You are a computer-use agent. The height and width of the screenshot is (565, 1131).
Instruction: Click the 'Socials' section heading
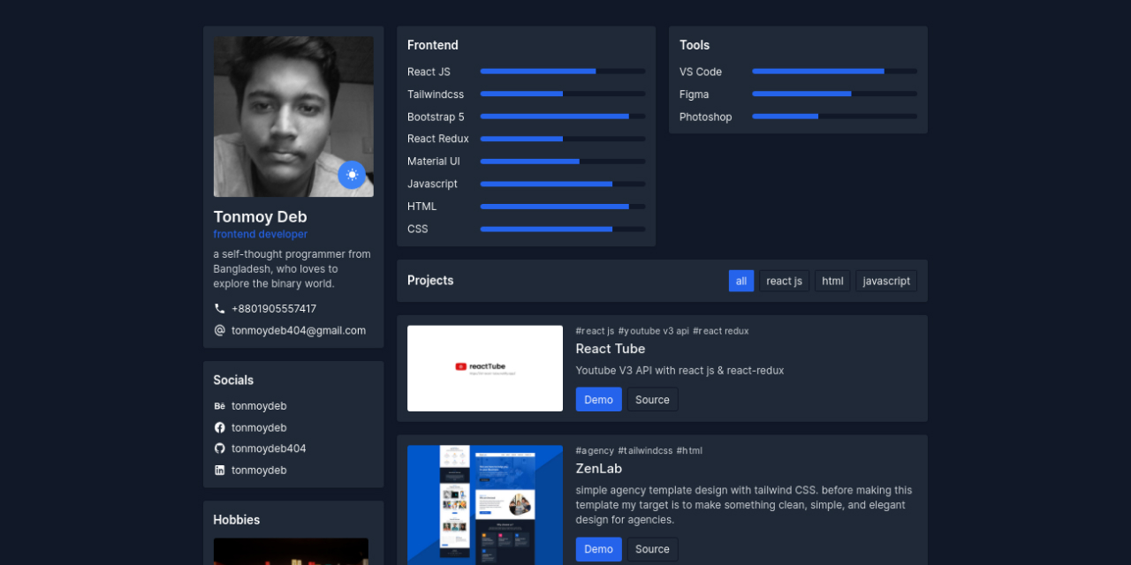click(233, 380)
